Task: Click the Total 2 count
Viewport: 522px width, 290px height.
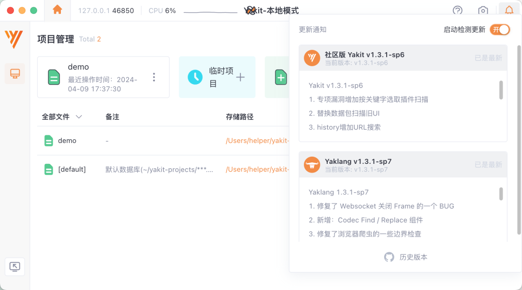Action: pyautogui.click(x=90, y=39)
